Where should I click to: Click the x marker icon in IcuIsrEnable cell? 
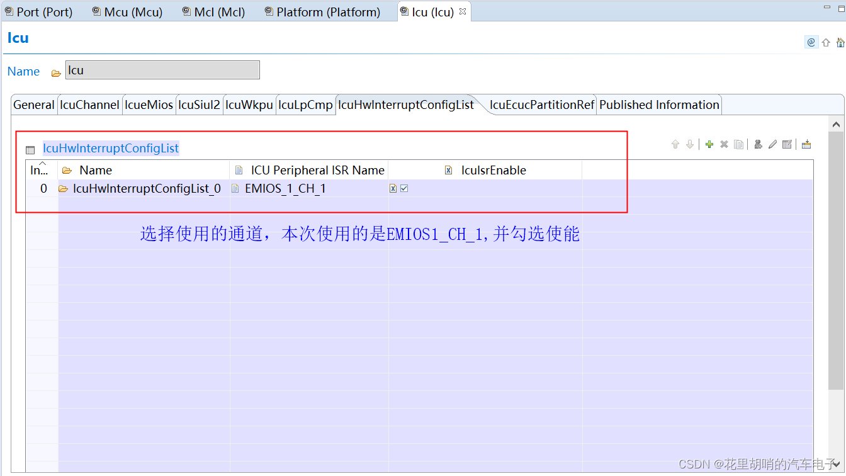tap(393, 188)
